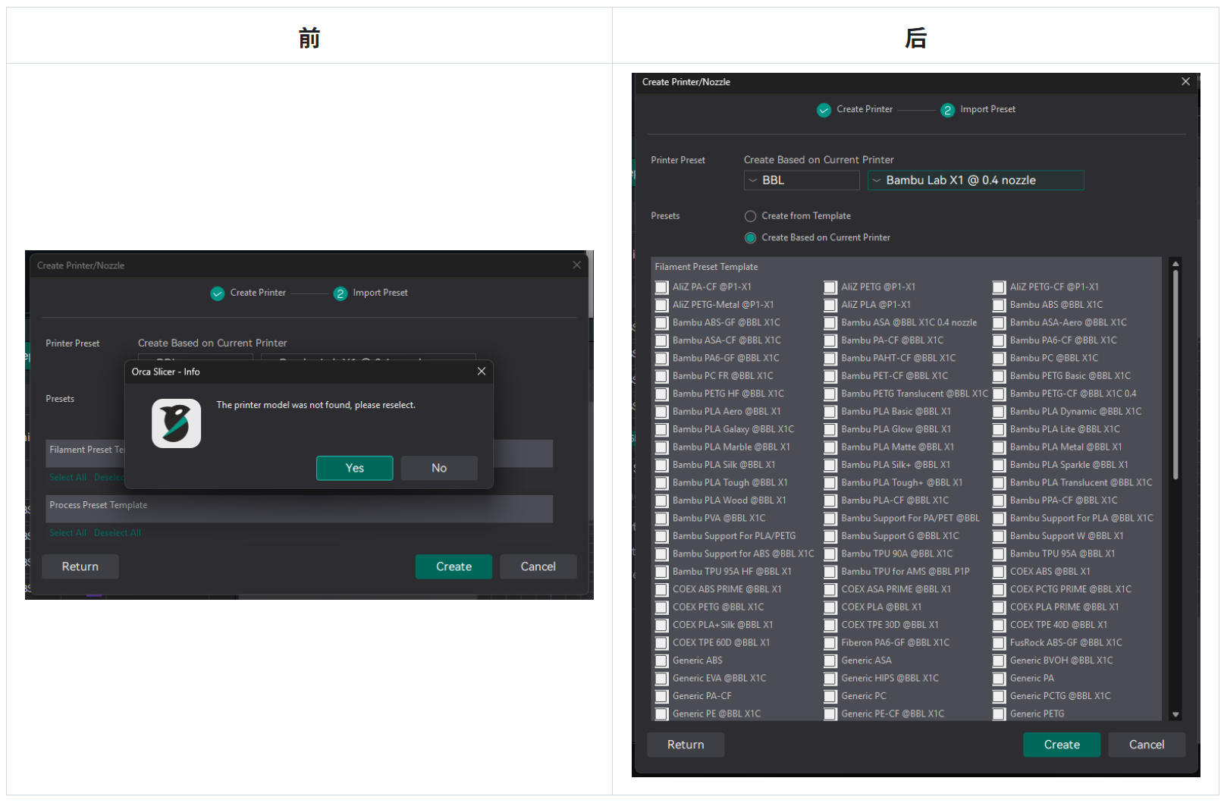This screenshot has width=1224, height=803.
Task: Close the left Create Printer/Nozzle window
Action: point(577,265)
